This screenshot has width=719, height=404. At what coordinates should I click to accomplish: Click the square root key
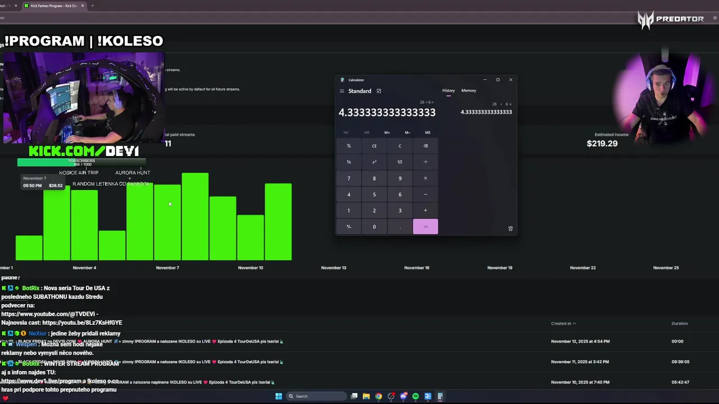point(400,162)
